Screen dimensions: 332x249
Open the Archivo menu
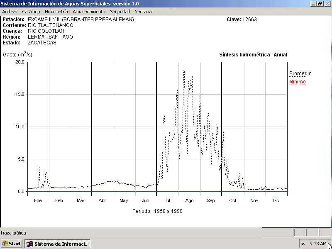click(x=10, y=12)
